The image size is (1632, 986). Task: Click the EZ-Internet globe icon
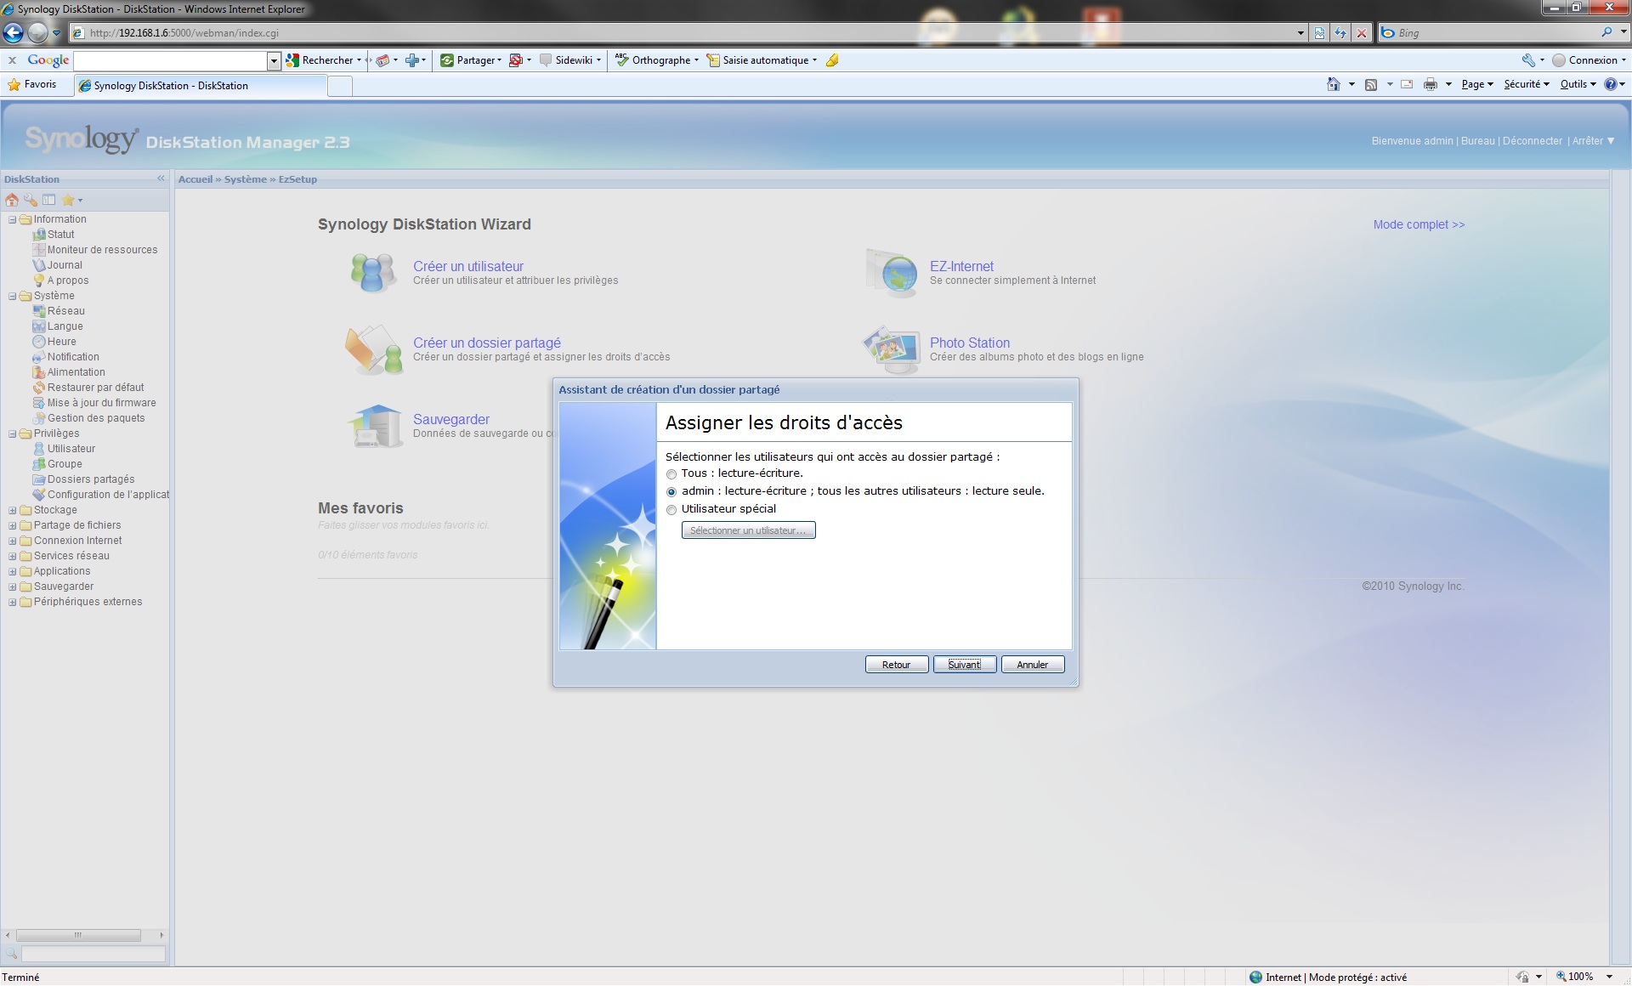pyautogui.click(x=892, y=273)
